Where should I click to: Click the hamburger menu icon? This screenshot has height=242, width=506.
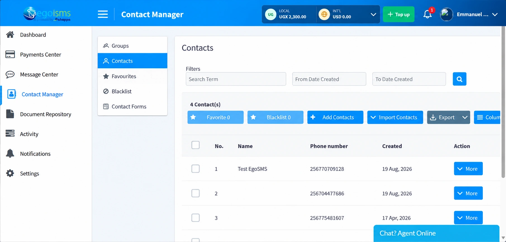pyautogui.click(x=103, y=14)
